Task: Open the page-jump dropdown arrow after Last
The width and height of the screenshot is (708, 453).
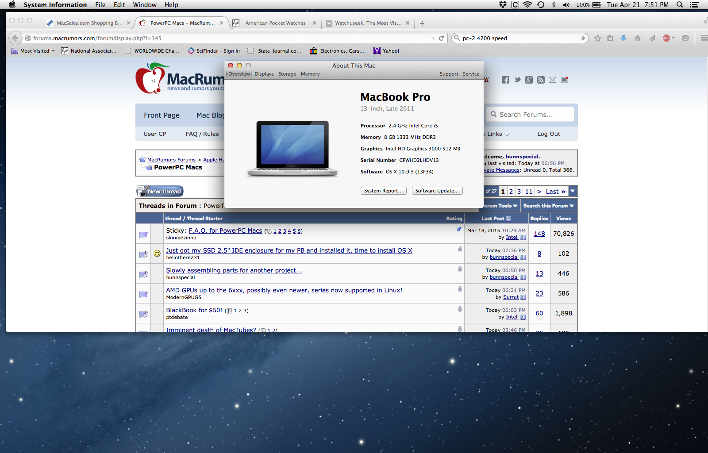Action: coord(573,191)
